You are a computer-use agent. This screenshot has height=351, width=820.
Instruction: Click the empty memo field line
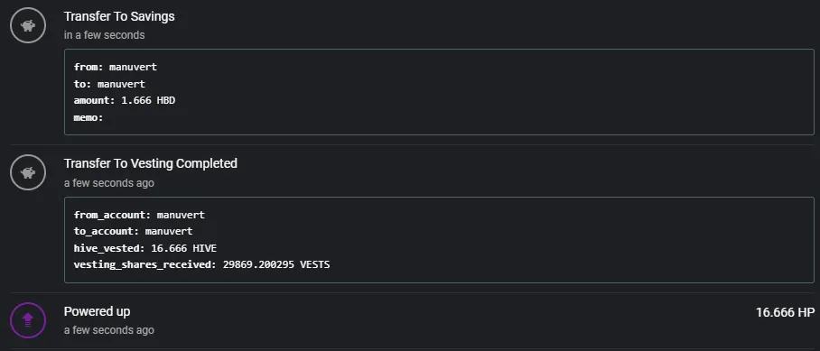[89, 117]
